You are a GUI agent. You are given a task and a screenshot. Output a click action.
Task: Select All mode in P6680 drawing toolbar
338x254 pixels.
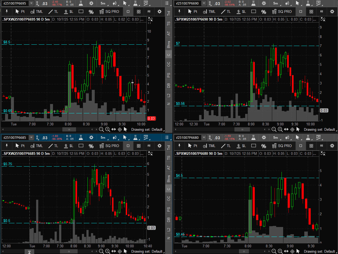point(321,146)
